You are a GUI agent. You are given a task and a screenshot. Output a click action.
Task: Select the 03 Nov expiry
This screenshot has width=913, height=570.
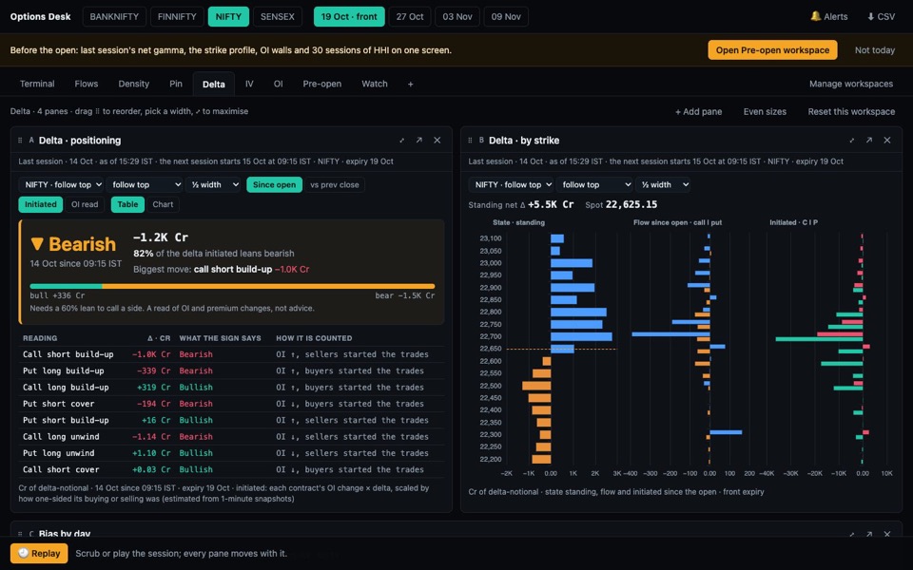457,17
